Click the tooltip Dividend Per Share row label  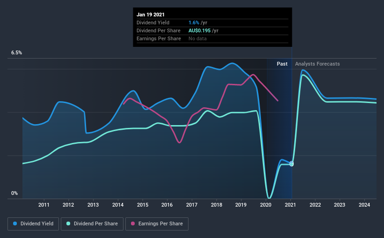(x=159, y=30)
